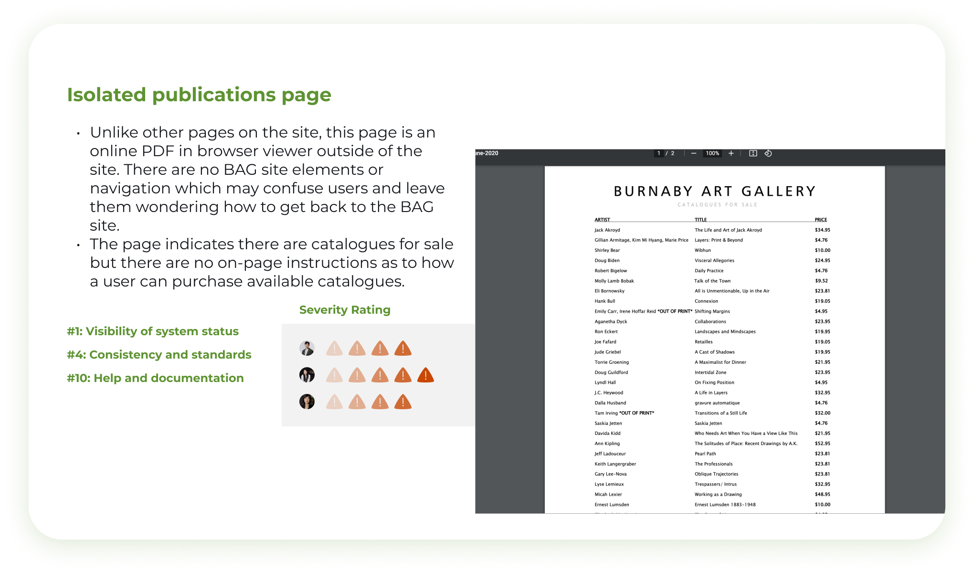Click the title 'Visceral Allegories'
The image size is (974, 573).
[714, 261]
